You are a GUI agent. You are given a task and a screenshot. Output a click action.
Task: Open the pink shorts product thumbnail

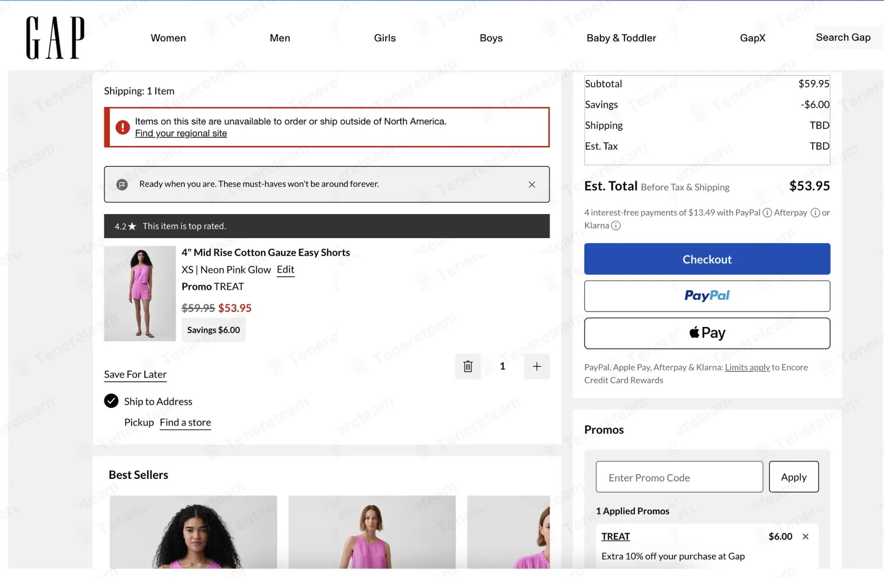pos(140,294)
